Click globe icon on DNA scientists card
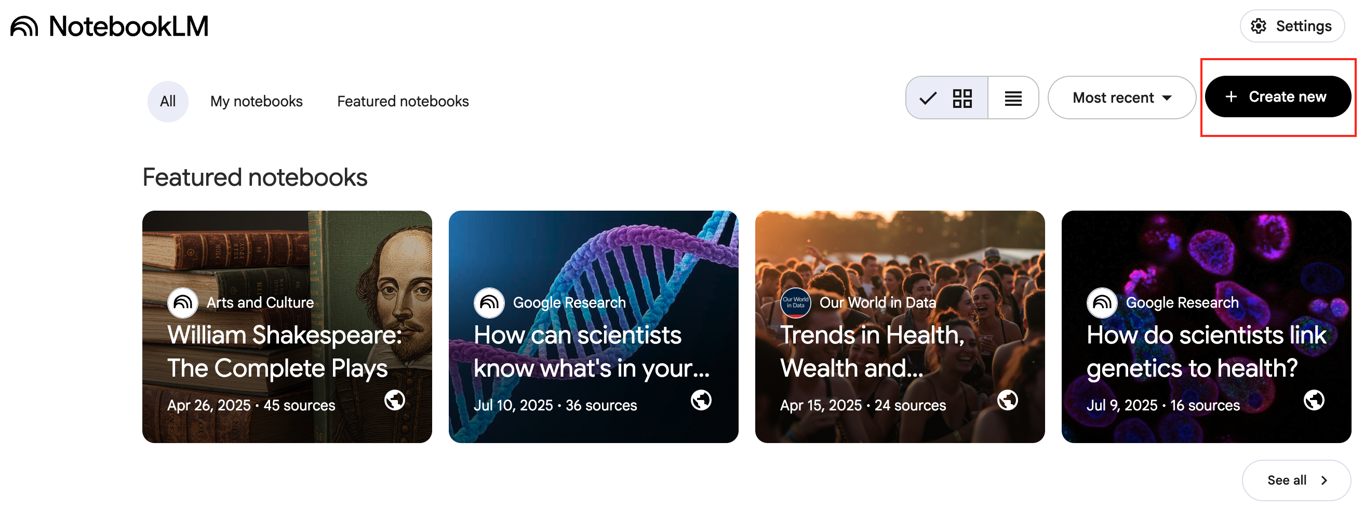This screenshot has height=524, width=1364. 701,401
